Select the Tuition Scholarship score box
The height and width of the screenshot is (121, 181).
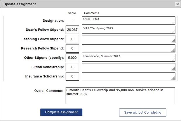pyautogui.click(x=72, y=67)
